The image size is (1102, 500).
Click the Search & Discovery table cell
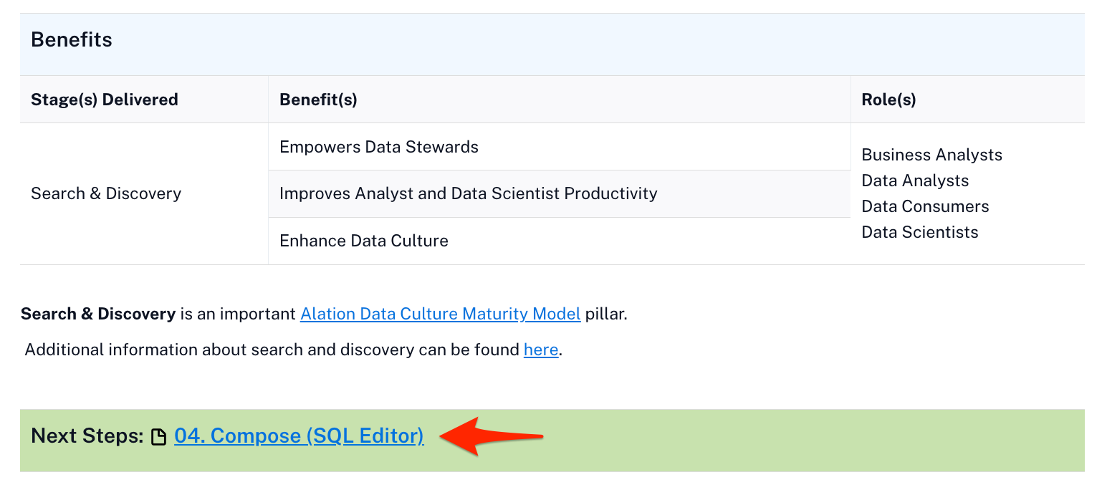(106, 193)
